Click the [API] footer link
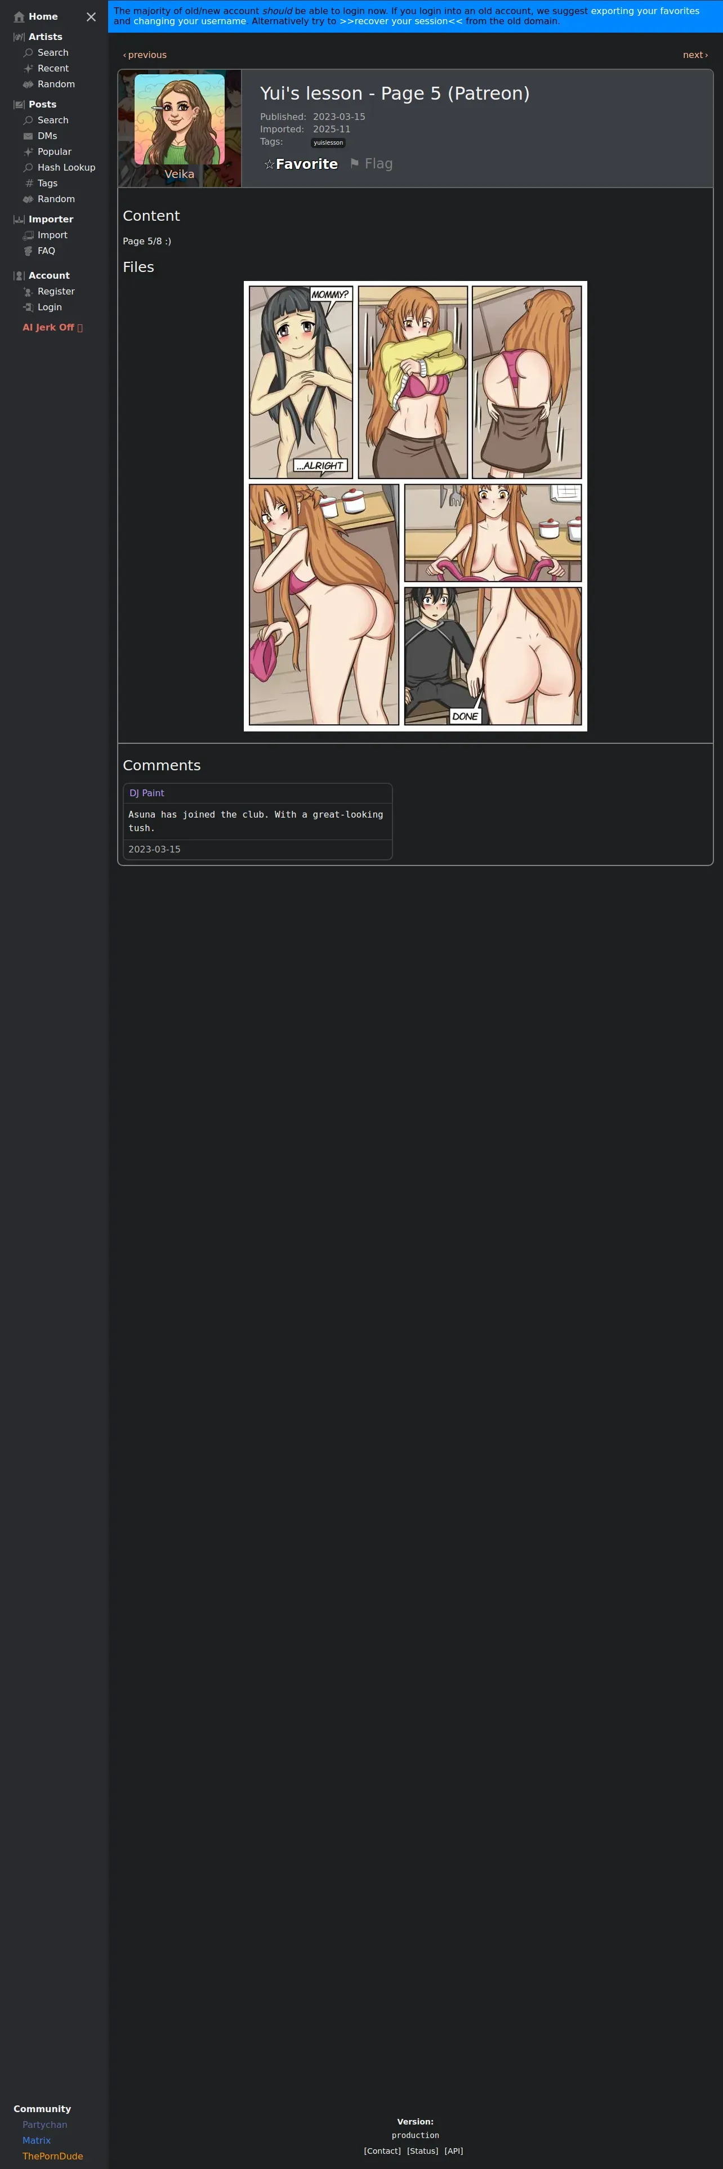This screenshot has width=723, height=2169. point(454,2150)
